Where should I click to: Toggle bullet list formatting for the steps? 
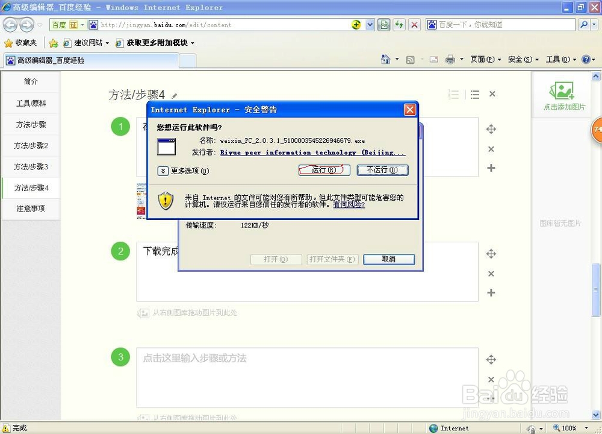pyautogui.click(x=474, y=94)
